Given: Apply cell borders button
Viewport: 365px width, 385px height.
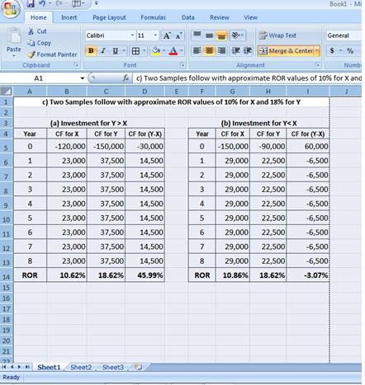Looking at the screenshot, I should (x=135, y=51).
